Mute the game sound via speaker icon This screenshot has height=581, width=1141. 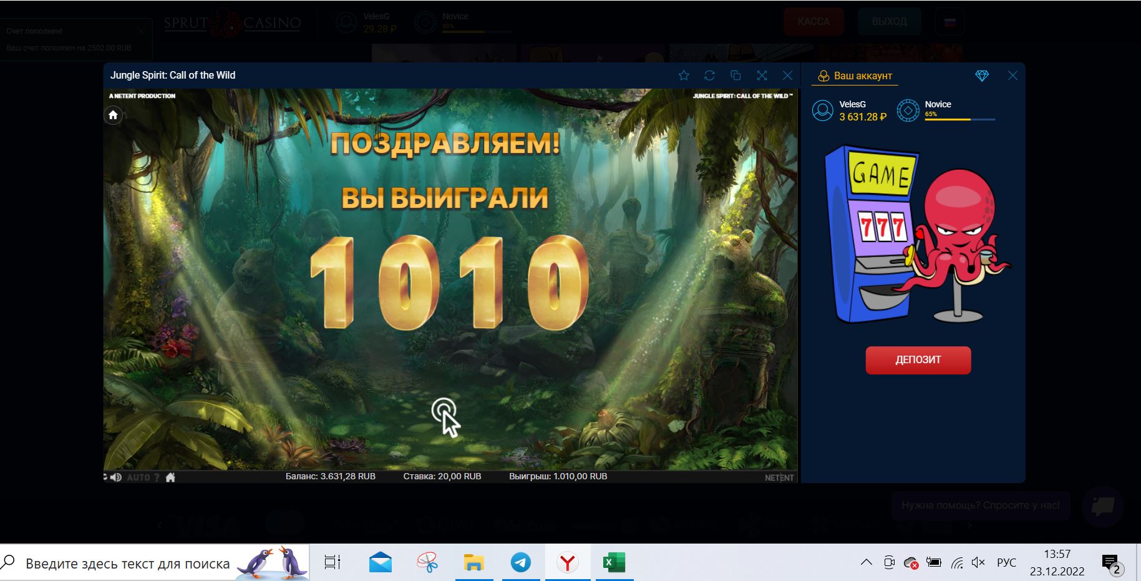116,477
